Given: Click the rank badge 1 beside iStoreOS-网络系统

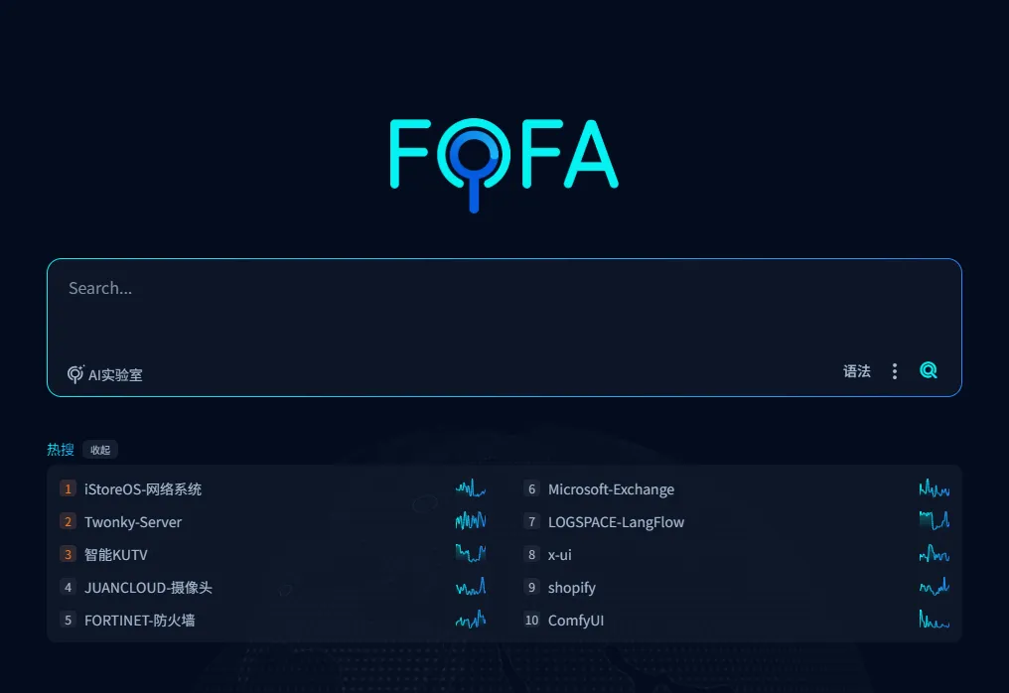Looking at the screenshot, I should pyautogui.click(x=68, y=488).
